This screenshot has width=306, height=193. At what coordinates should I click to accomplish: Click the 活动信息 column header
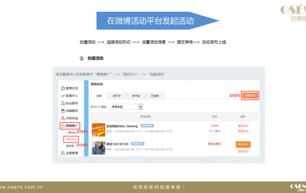[x=145, y=116]
